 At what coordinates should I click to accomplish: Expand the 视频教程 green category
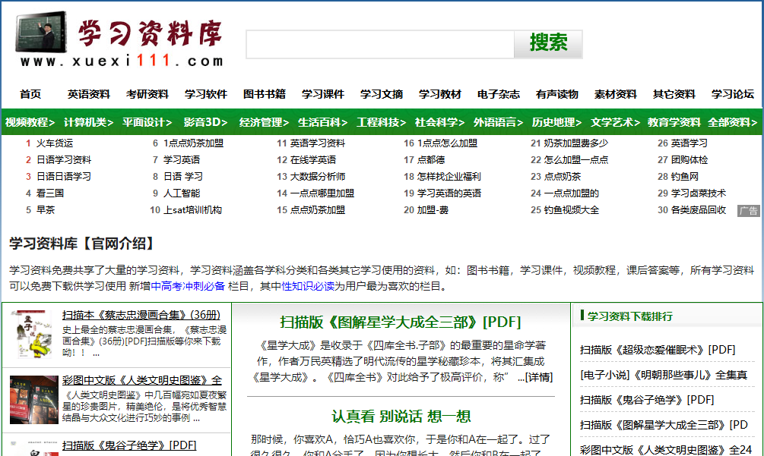[30, 122]
